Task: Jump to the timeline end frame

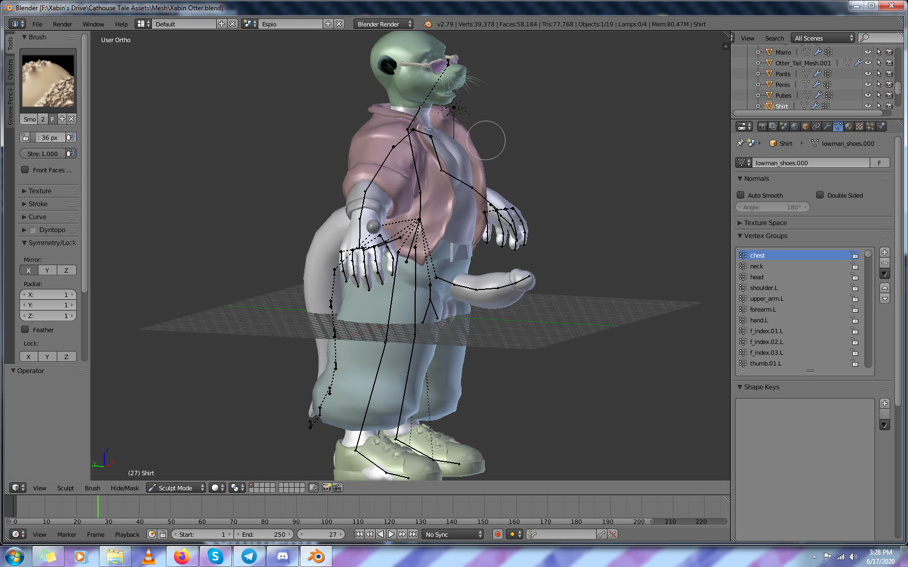Action: coord(413,534)
